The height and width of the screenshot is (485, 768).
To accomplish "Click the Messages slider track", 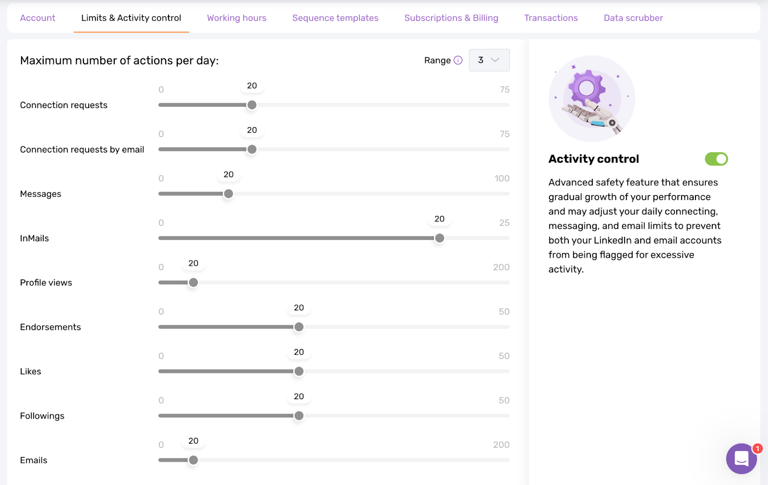I will pos(336,194).
